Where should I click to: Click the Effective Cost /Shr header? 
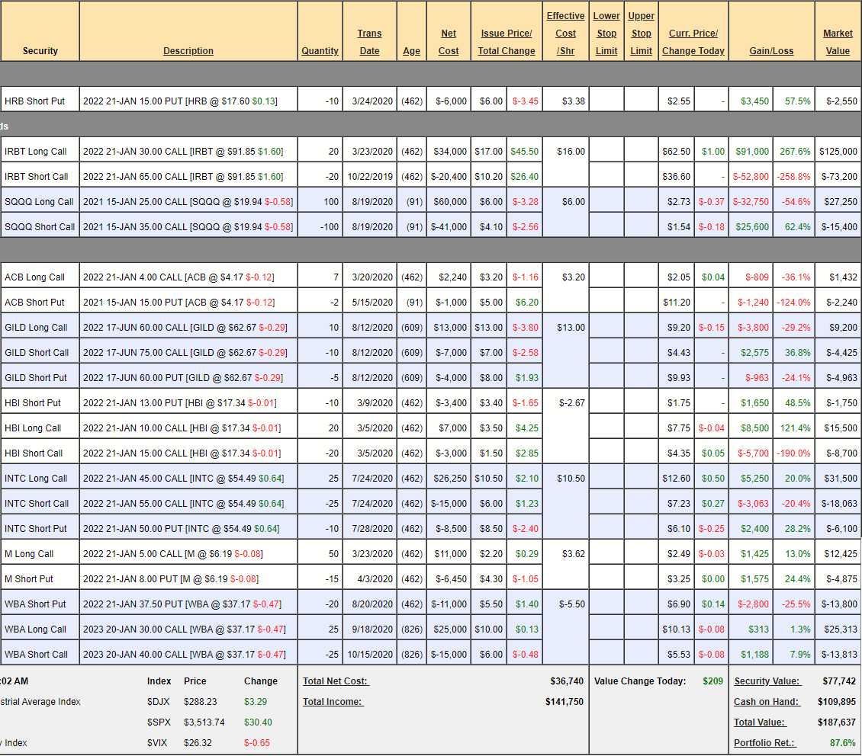pyautogui.click(x=565, y=34)
